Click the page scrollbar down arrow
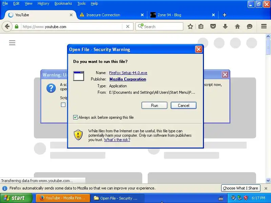 [x=268, y=181]
